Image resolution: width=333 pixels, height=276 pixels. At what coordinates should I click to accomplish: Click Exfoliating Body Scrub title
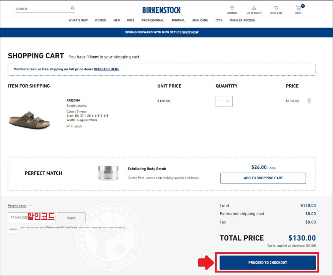click(147, 169)
